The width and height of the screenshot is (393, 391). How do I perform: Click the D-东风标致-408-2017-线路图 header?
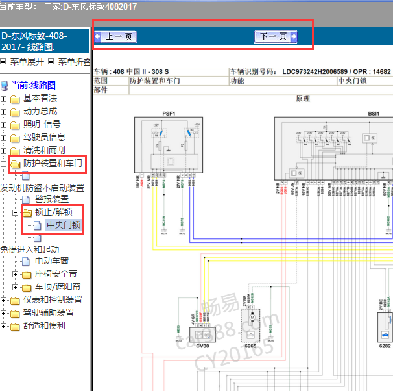44,41
